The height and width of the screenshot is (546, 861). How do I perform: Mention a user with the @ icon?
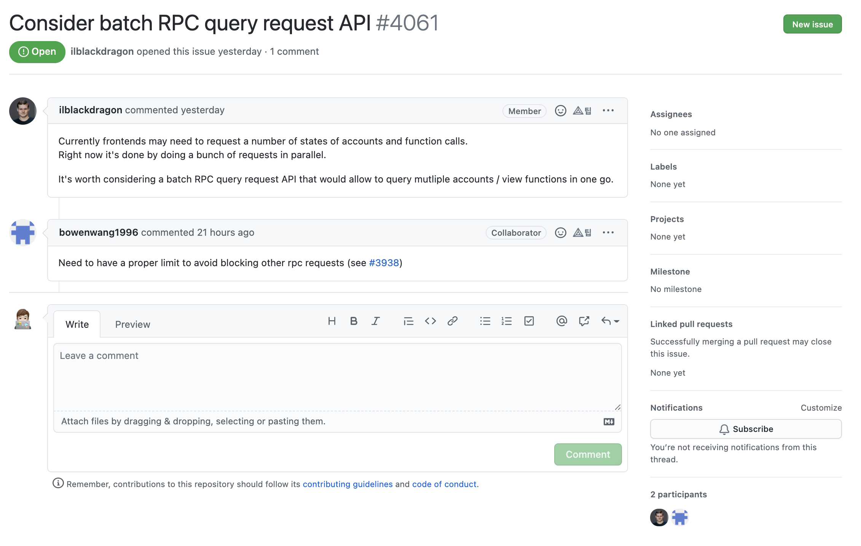tap(561, 321)
